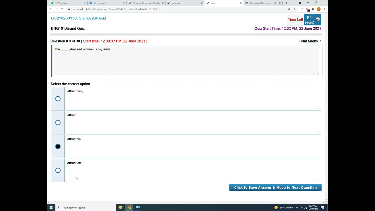This screenshot has height=211, width=375.
Task: Close the Apowersoft Online Screen Recorder tab
Action: pos(280,3)
